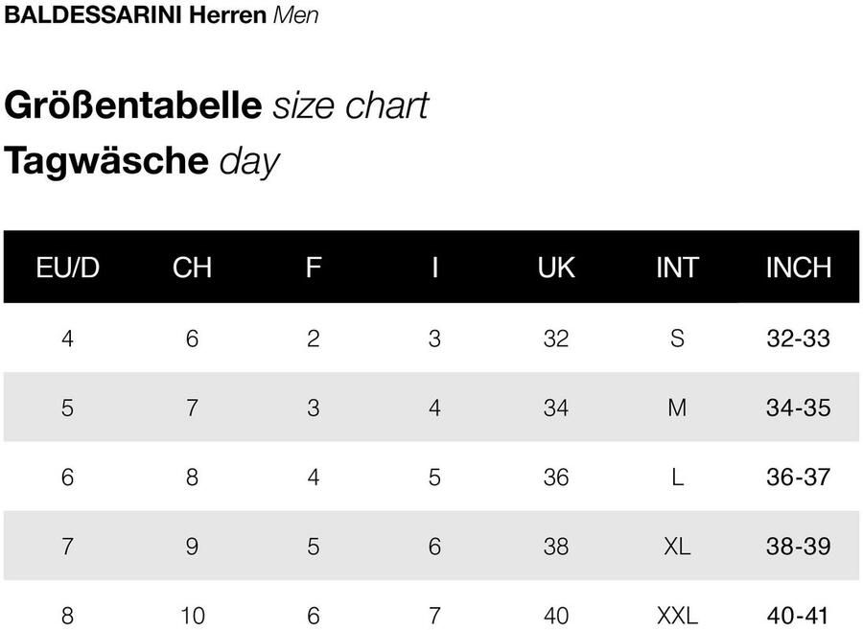Click the I column header
Image resolution: width=863 pixels, height=630 pixels.
point(434,268)
